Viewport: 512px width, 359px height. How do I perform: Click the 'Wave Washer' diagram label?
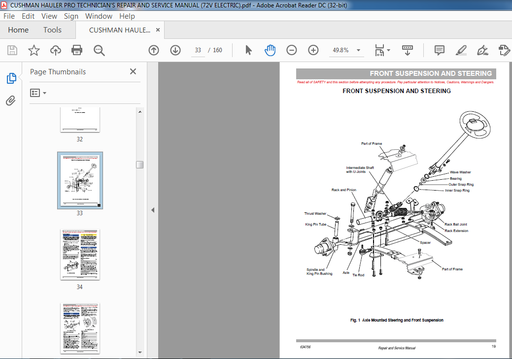[x=460, y=172]
